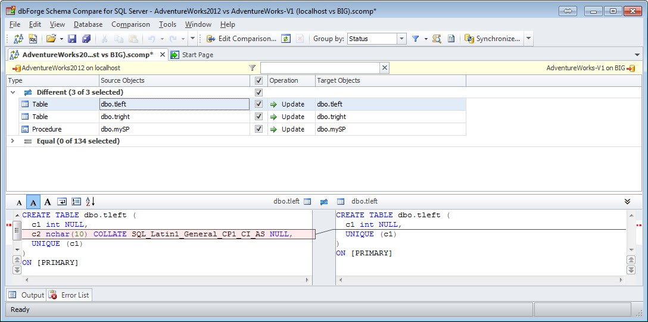
Task: Click the object search input field
Action: [x=320, y=68]
